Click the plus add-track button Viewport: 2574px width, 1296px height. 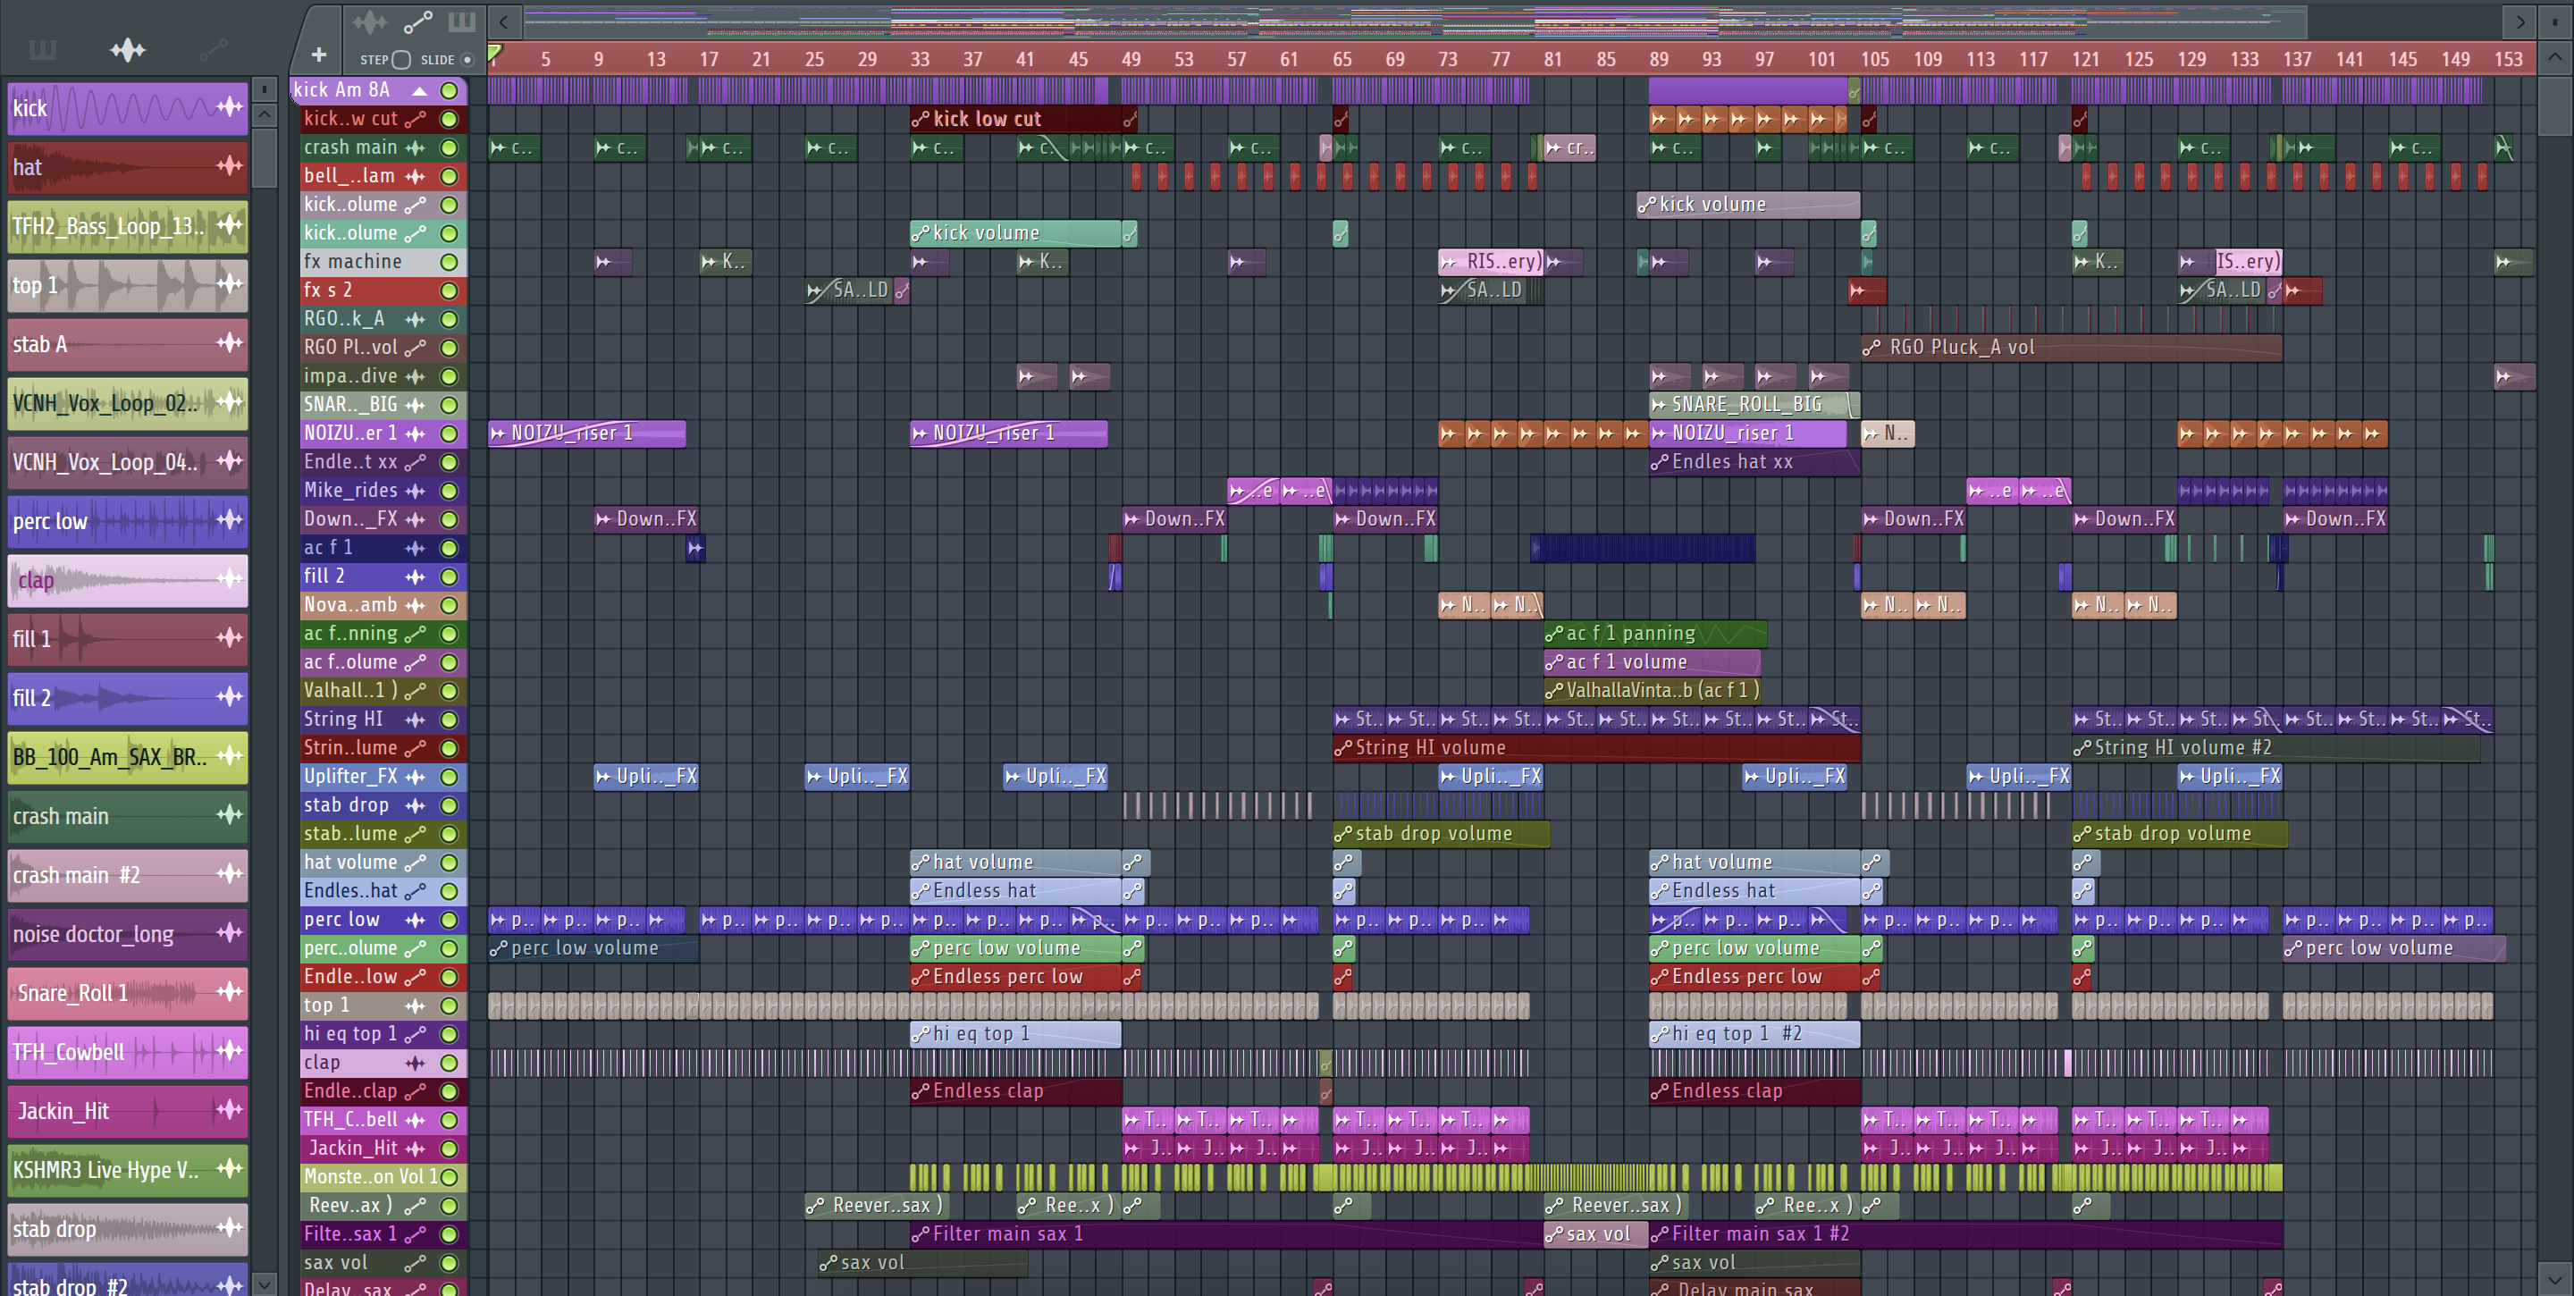tap(319, 55)
